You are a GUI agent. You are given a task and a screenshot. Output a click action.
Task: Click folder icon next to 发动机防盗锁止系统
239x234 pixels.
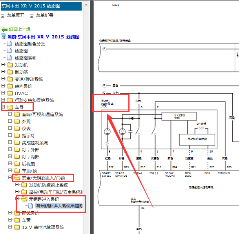click(24, 185)
